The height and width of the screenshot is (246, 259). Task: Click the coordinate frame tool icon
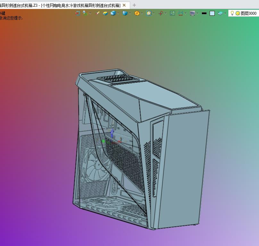tap(85, 13)
